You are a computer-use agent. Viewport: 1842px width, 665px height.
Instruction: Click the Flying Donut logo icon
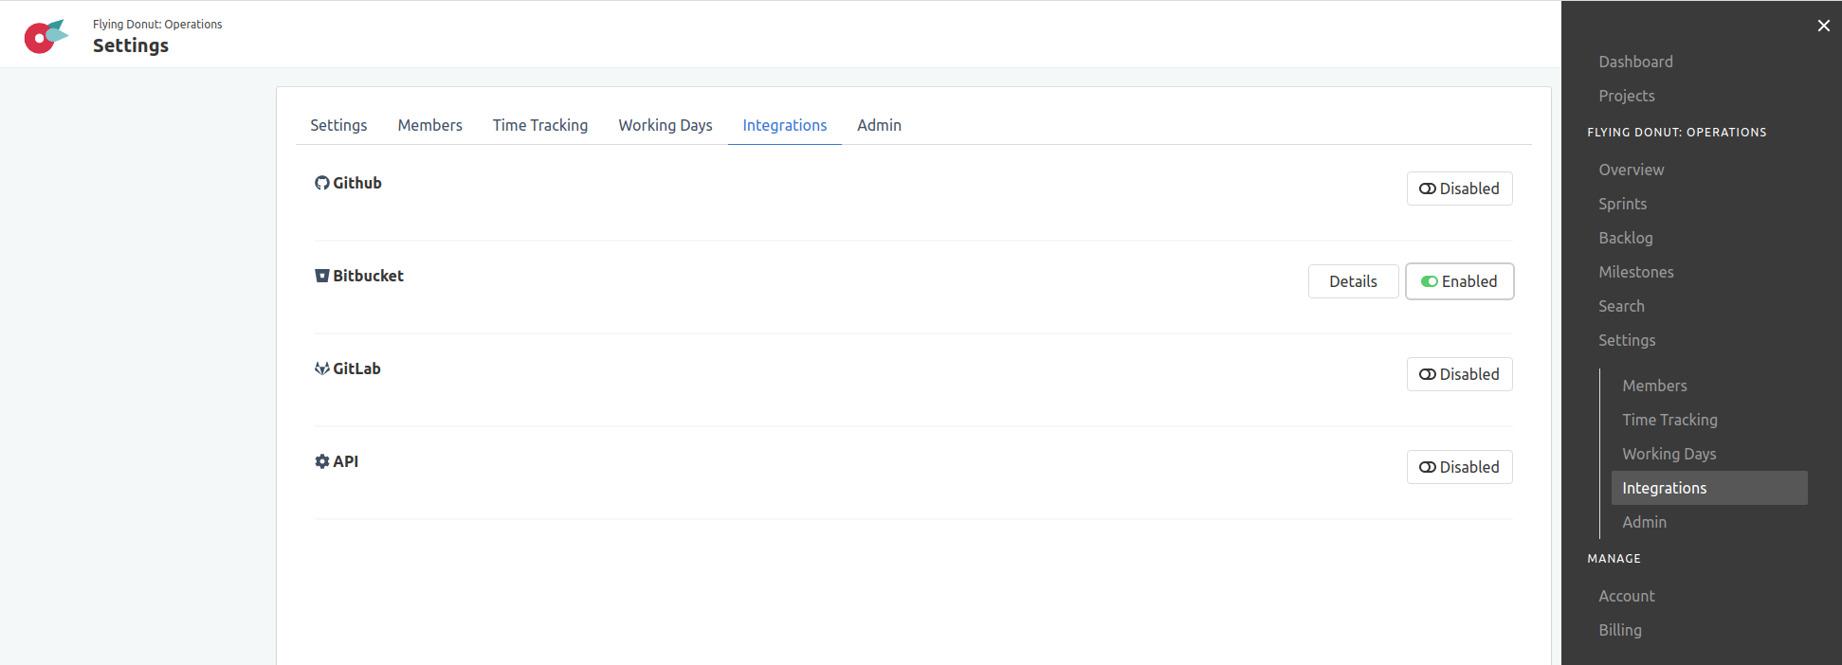[46, 36]
